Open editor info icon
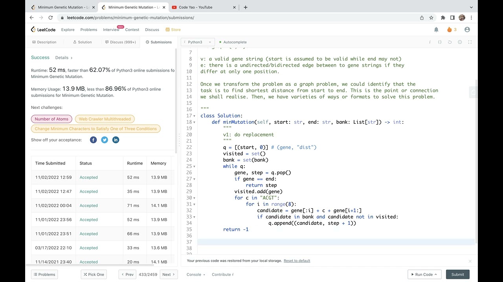The width and height of the screenshot is (503, 282). (430, 42)
